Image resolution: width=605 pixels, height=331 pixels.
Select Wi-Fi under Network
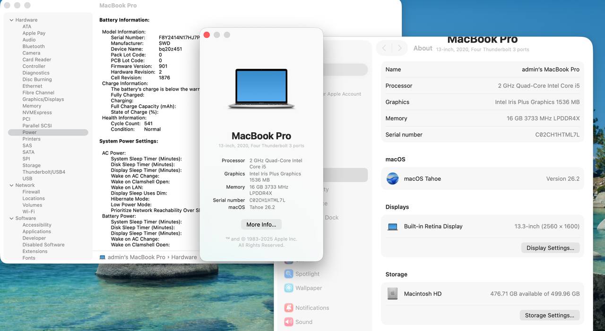pyautogui.click(x=28, y=212)
